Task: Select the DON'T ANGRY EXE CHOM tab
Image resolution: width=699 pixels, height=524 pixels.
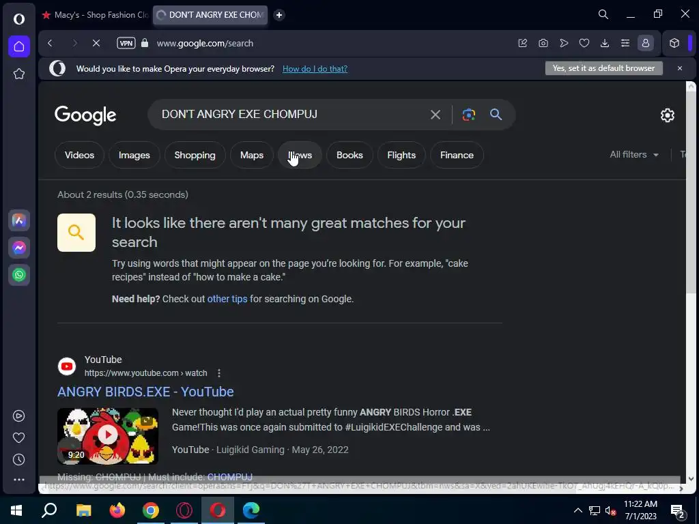Action: 210,15
